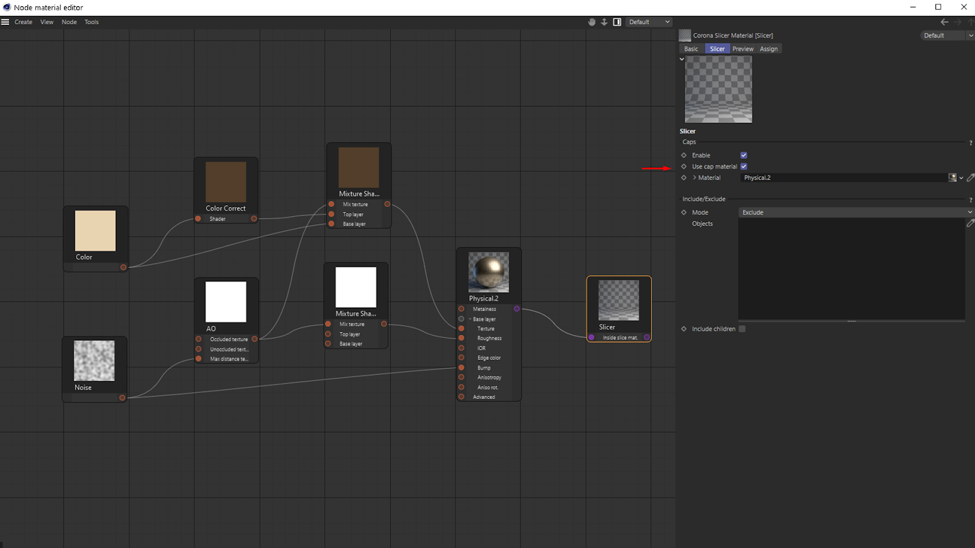
Task: Select the Noise node thumbnail
Action: coord(94,361)
